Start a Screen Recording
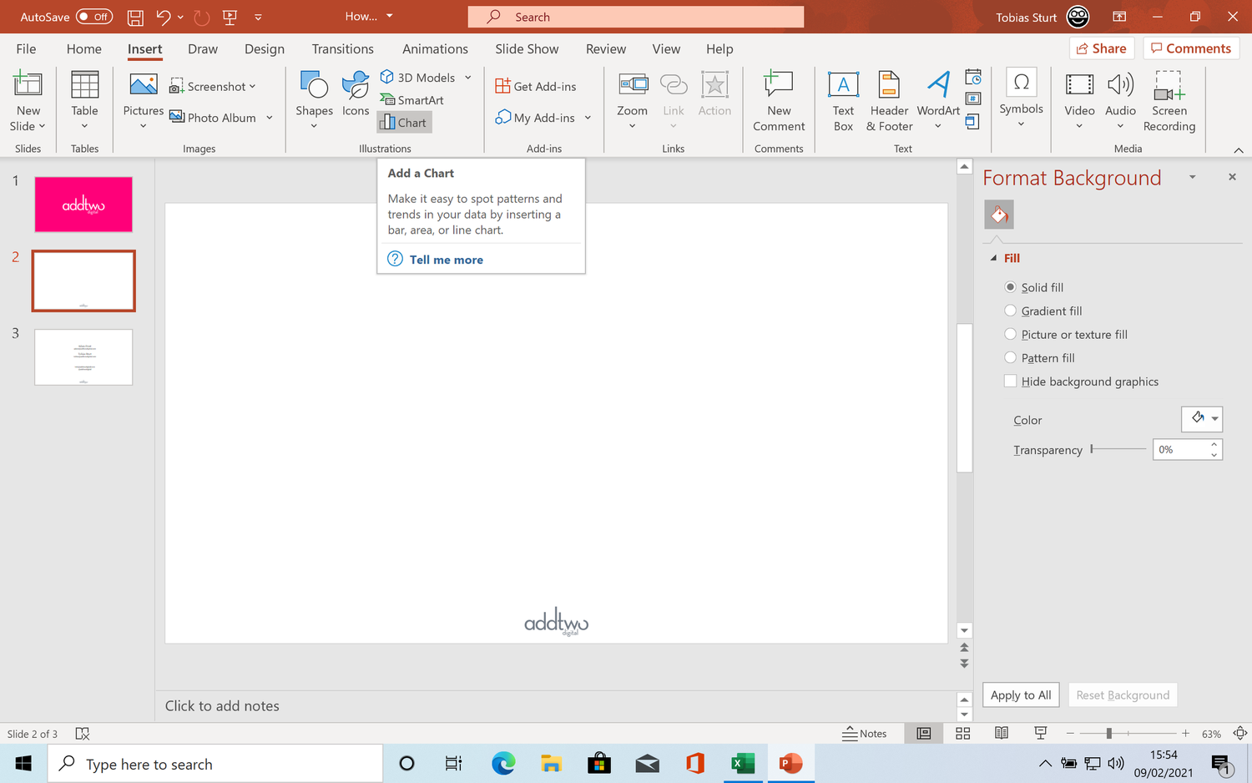 click(x=1169, y=99)
